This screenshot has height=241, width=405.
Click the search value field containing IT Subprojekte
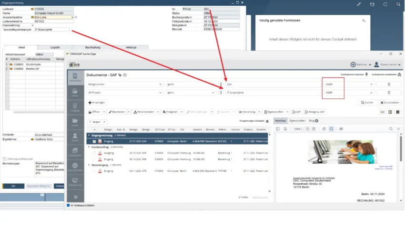(273, 93)
